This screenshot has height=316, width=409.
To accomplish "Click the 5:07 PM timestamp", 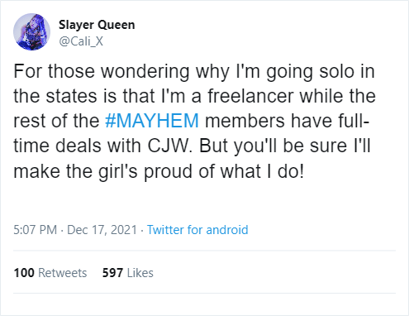I will pos(36,230).
